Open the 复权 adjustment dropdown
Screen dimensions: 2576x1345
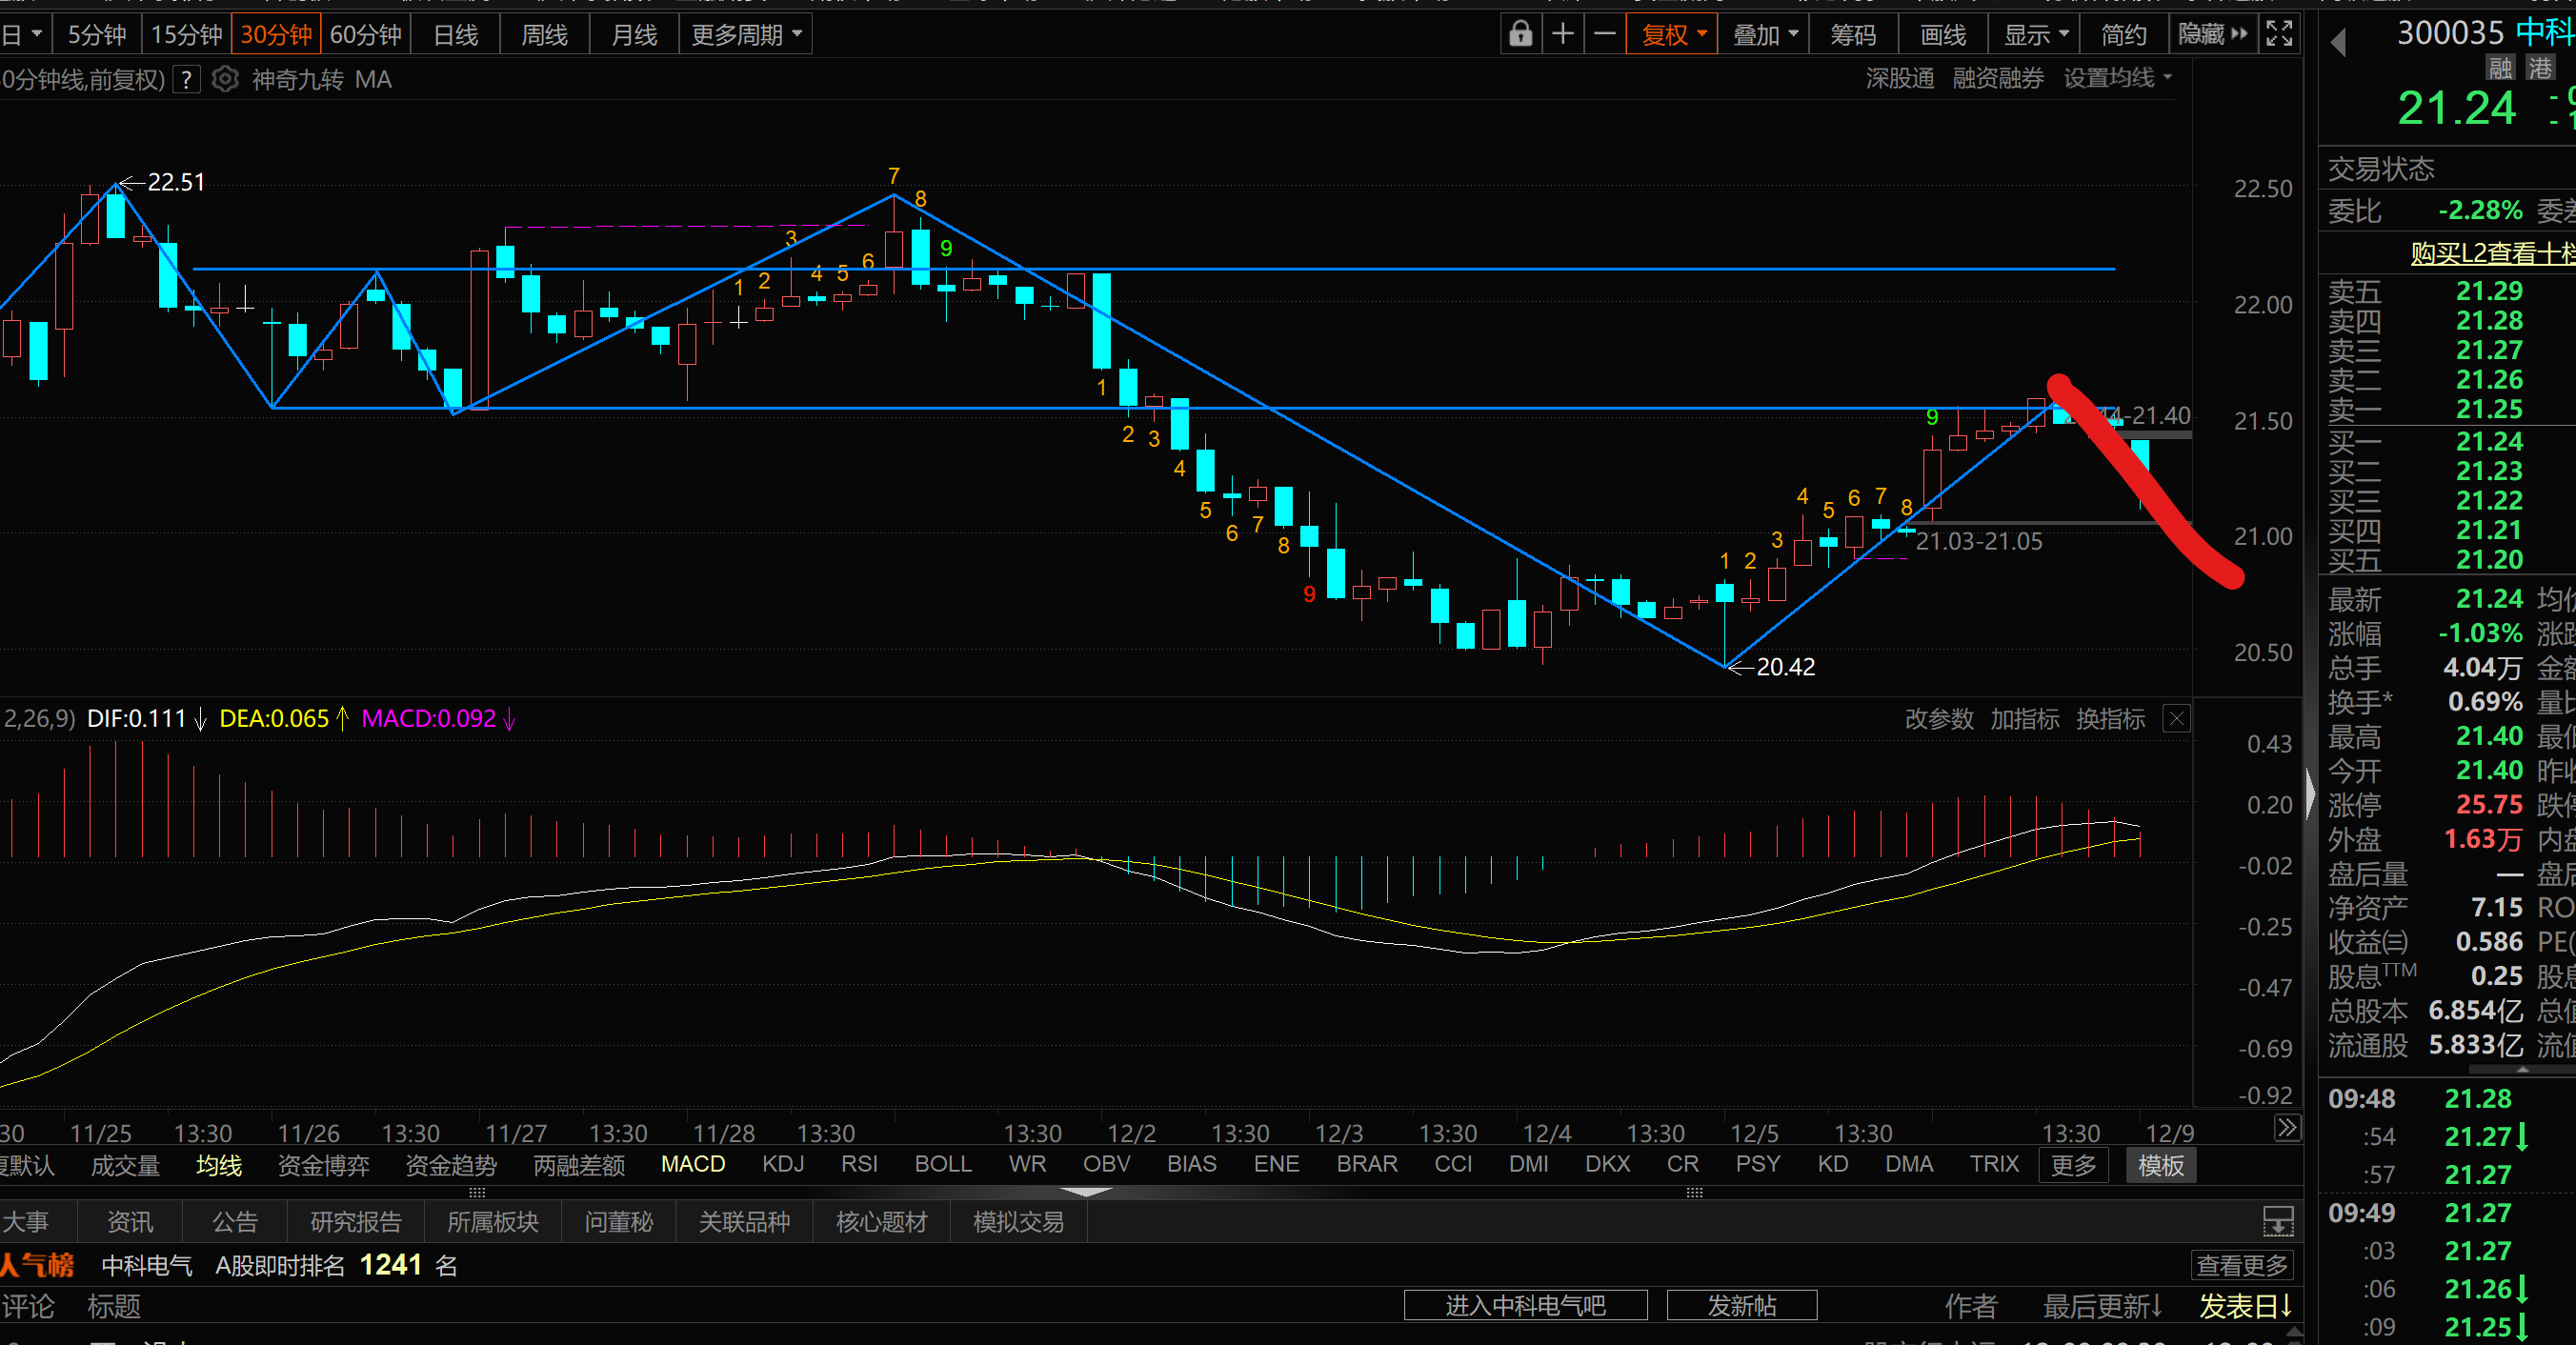click(1672, 35)
